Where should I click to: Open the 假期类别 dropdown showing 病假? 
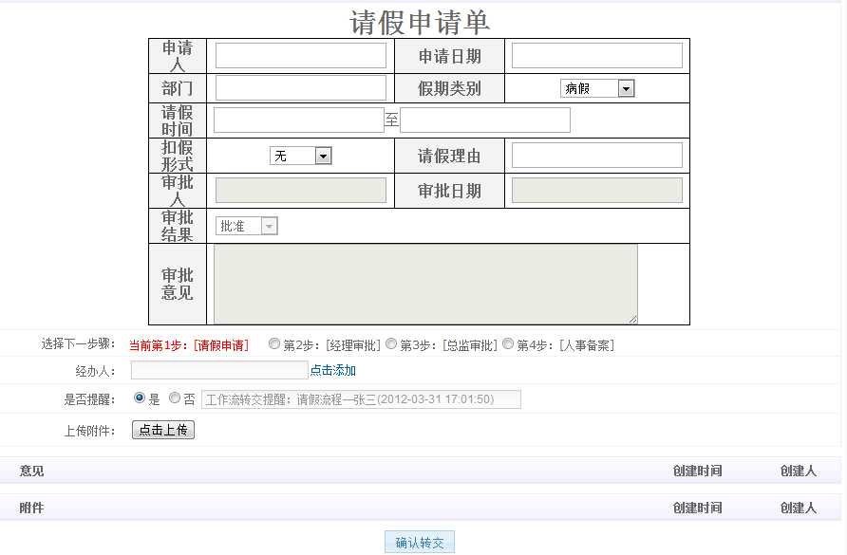[x=624, y=87]
